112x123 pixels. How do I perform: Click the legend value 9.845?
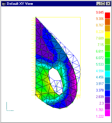pyautogui.click(x=100, y=12)
